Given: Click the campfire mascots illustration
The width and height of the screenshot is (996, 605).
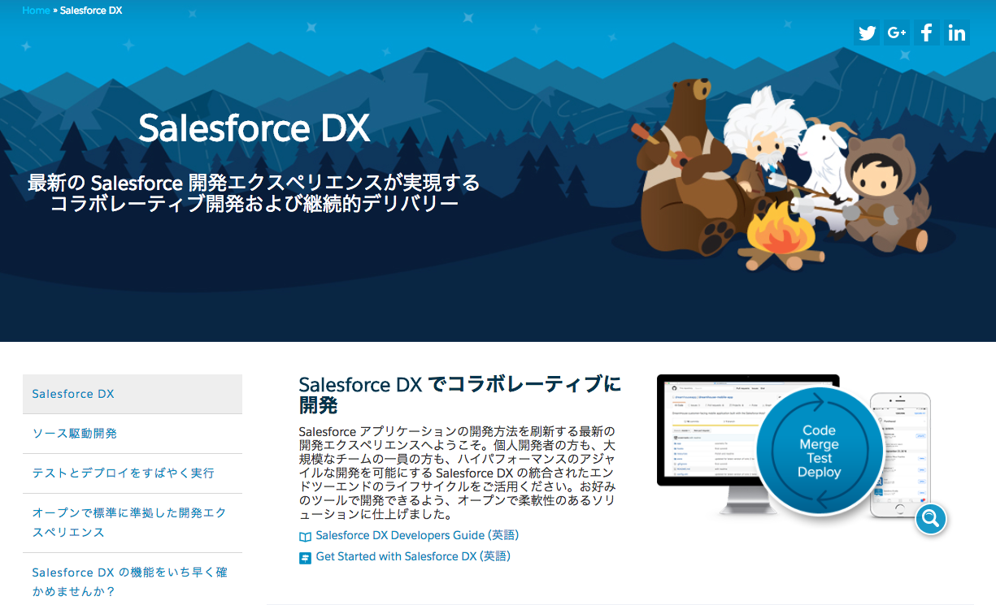Looking at the screenshot, I should point(783,174).
